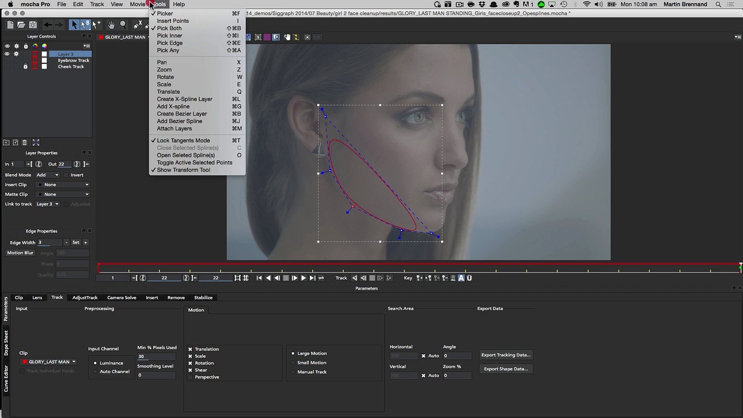Uncheck the Scale motion checkbox
Screen dimensions: 743x418
(x=190, y=356)
